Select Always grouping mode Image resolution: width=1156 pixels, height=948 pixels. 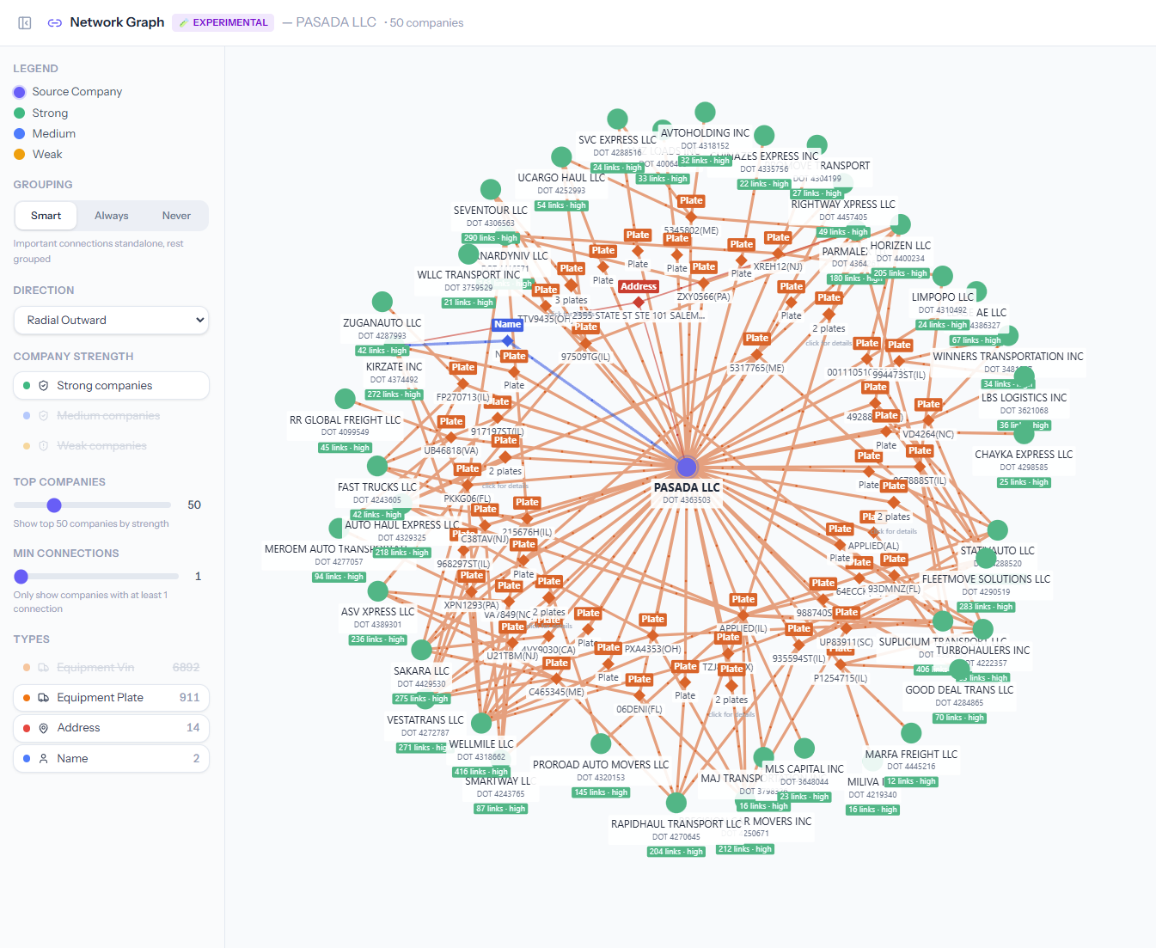point(111,216)
